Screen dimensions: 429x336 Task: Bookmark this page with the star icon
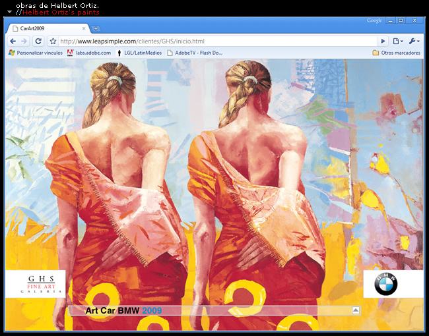point(53,41)
